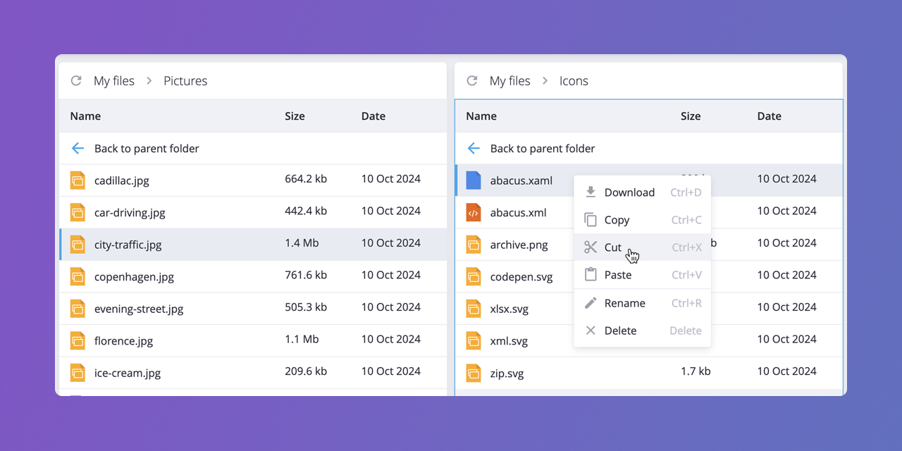
Task: Click image icon of car-driving.jpg
Action: (x=78, y=212)
